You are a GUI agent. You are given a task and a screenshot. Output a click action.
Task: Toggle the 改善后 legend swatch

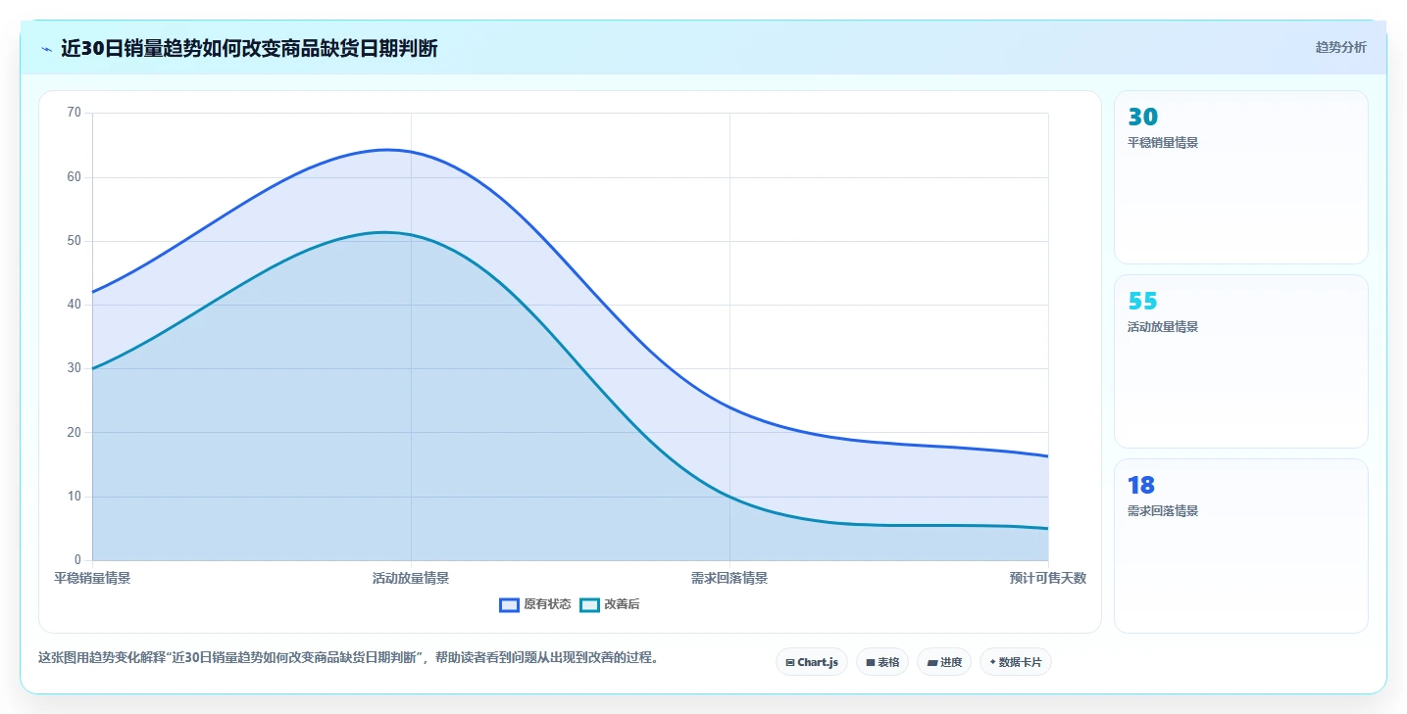tap(589, 605)
